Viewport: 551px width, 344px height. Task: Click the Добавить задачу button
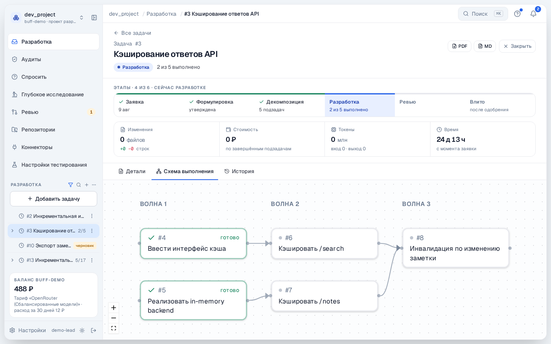[x=54, y=199]
